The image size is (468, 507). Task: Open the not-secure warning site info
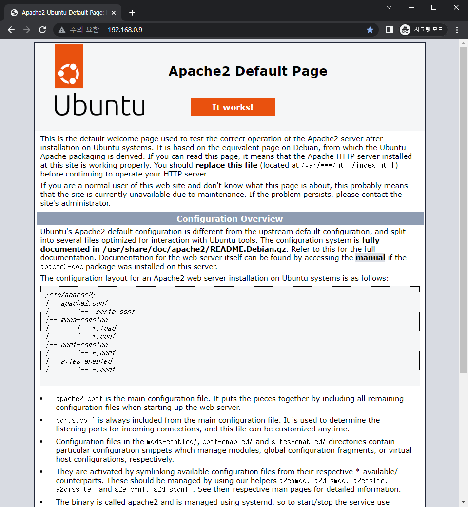coord(78,30)
